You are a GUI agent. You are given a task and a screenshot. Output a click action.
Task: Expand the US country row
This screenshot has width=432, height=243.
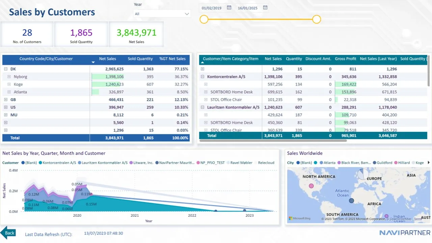pyautogui.click(x=6, y=107)
